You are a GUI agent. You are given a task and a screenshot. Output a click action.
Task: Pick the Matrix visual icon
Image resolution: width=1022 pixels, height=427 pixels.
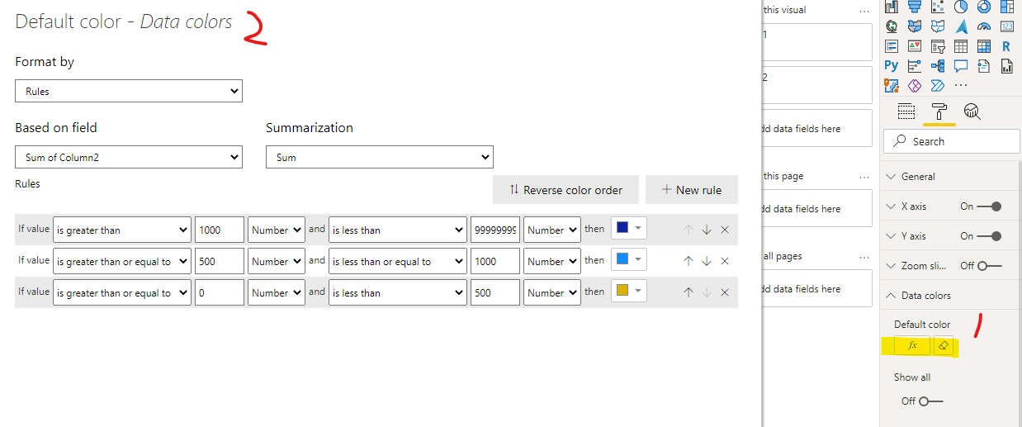(x=984, y=46)
